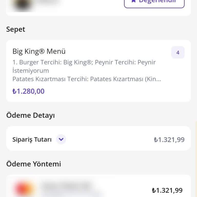Click the blurred restaurant name text
This screenshot has width=197, height=197.
click(49, 3)
